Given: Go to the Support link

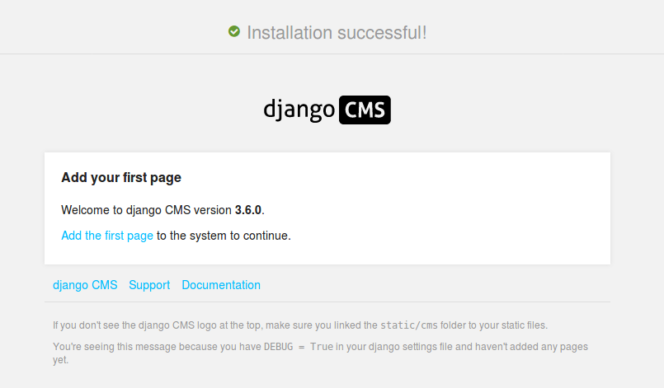Looking at the screenshot, I should point(149,285).
